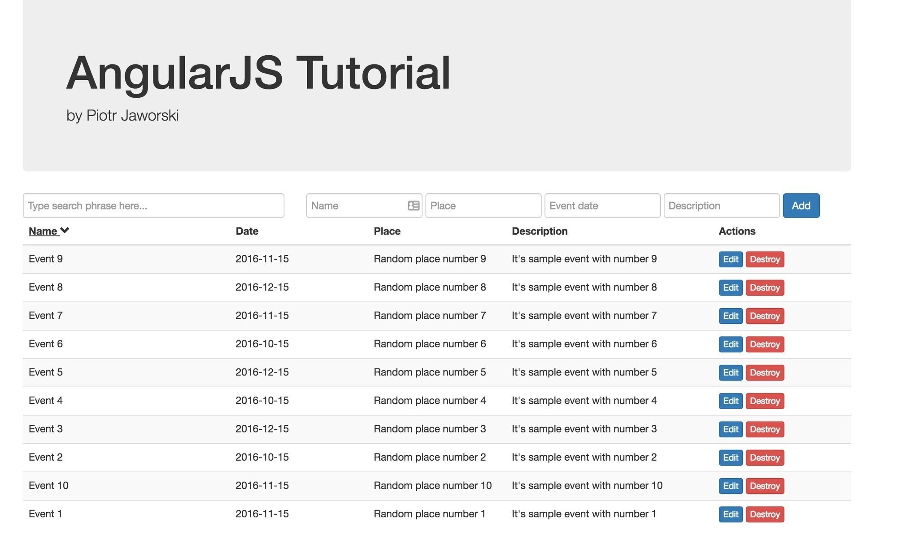The width and height of the screenshot is (897, 554).
Task: Destroy the Event 5 row
Action: click(x=765, y=372)
